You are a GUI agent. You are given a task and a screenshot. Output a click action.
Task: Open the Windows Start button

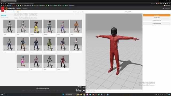pos(63,94)
